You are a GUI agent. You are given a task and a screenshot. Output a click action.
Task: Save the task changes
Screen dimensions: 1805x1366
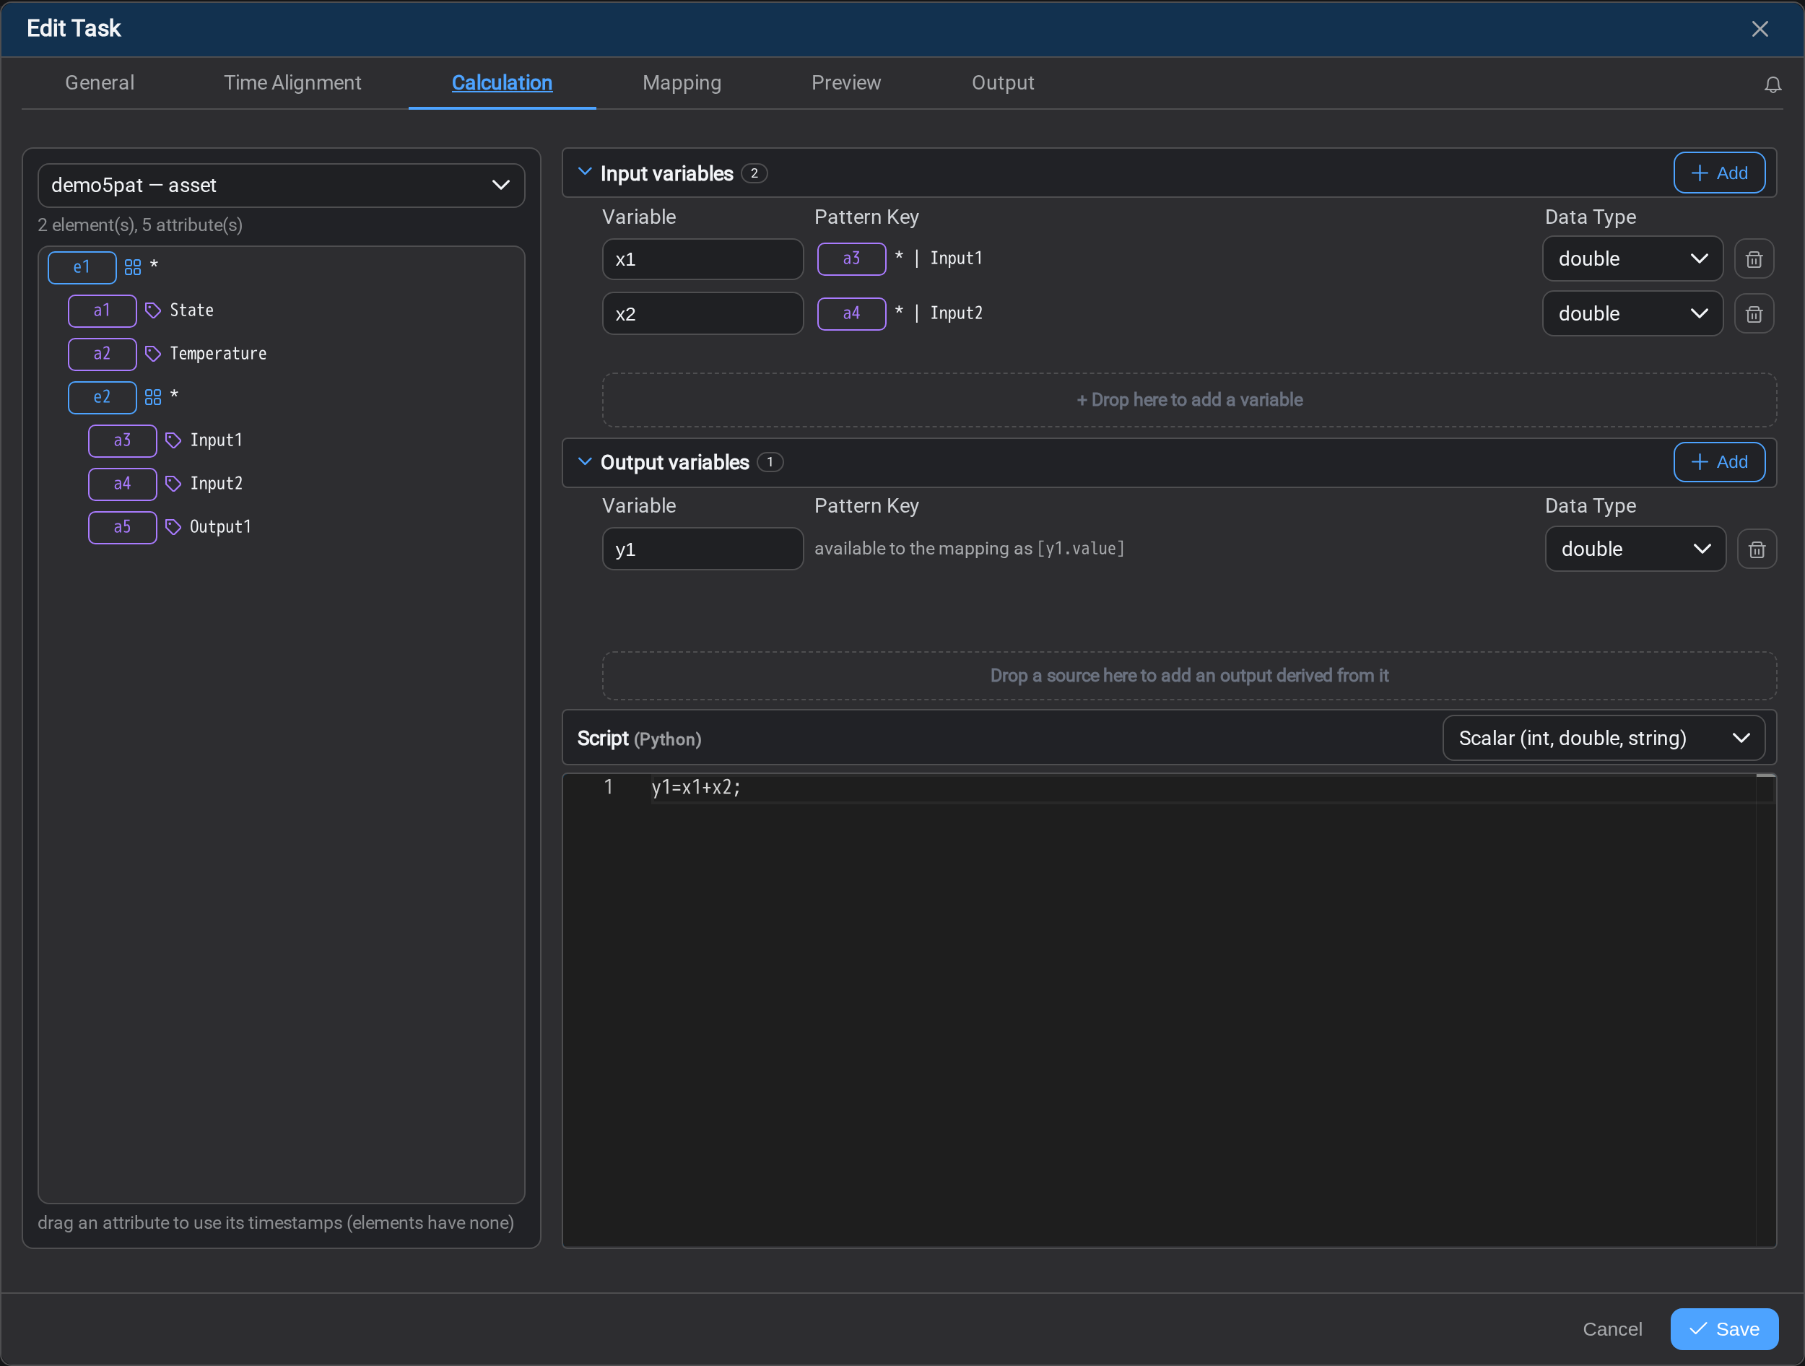click(x=1723, y=1329)
